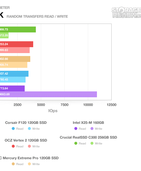Click the Read label under OCZ Vertex 2
Screen dimensions: 141x171
click(x=20, y=146)
